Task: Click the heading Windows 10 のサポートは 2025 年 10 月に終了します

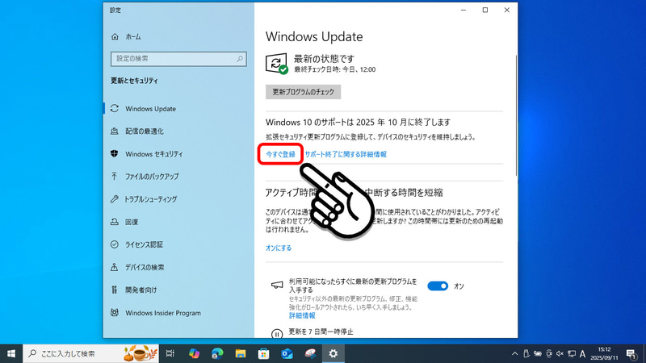Action: click(358, 123)
